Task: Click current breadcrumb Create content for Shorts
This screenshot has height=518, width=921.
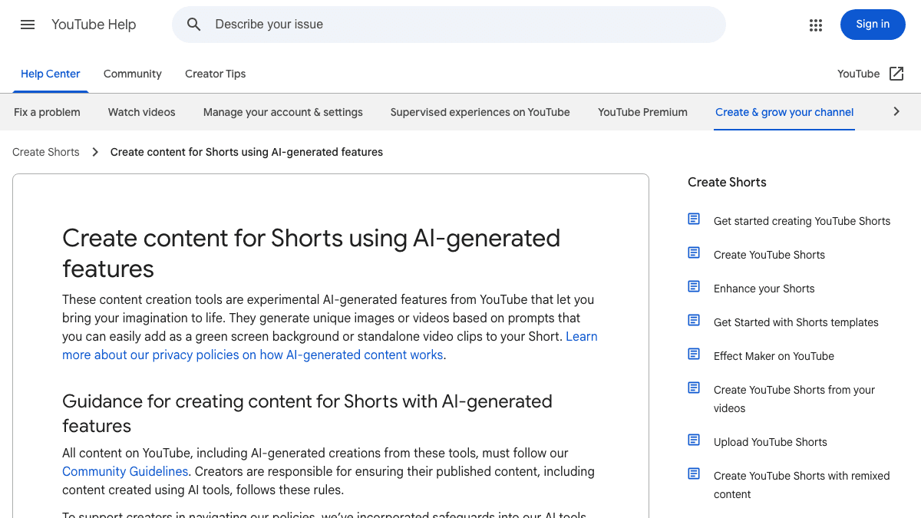Action: click(246, 152)
